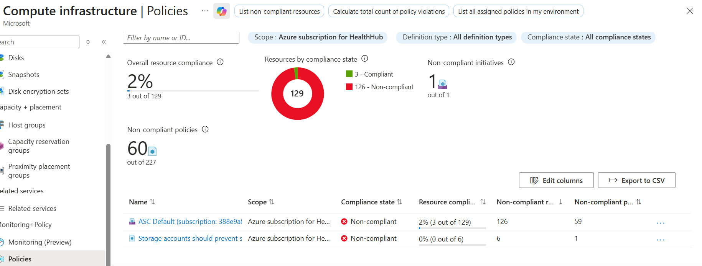Click sidebar scroll up arrow
This screenshot has height=266, width=702.
(x=108, y=56)
